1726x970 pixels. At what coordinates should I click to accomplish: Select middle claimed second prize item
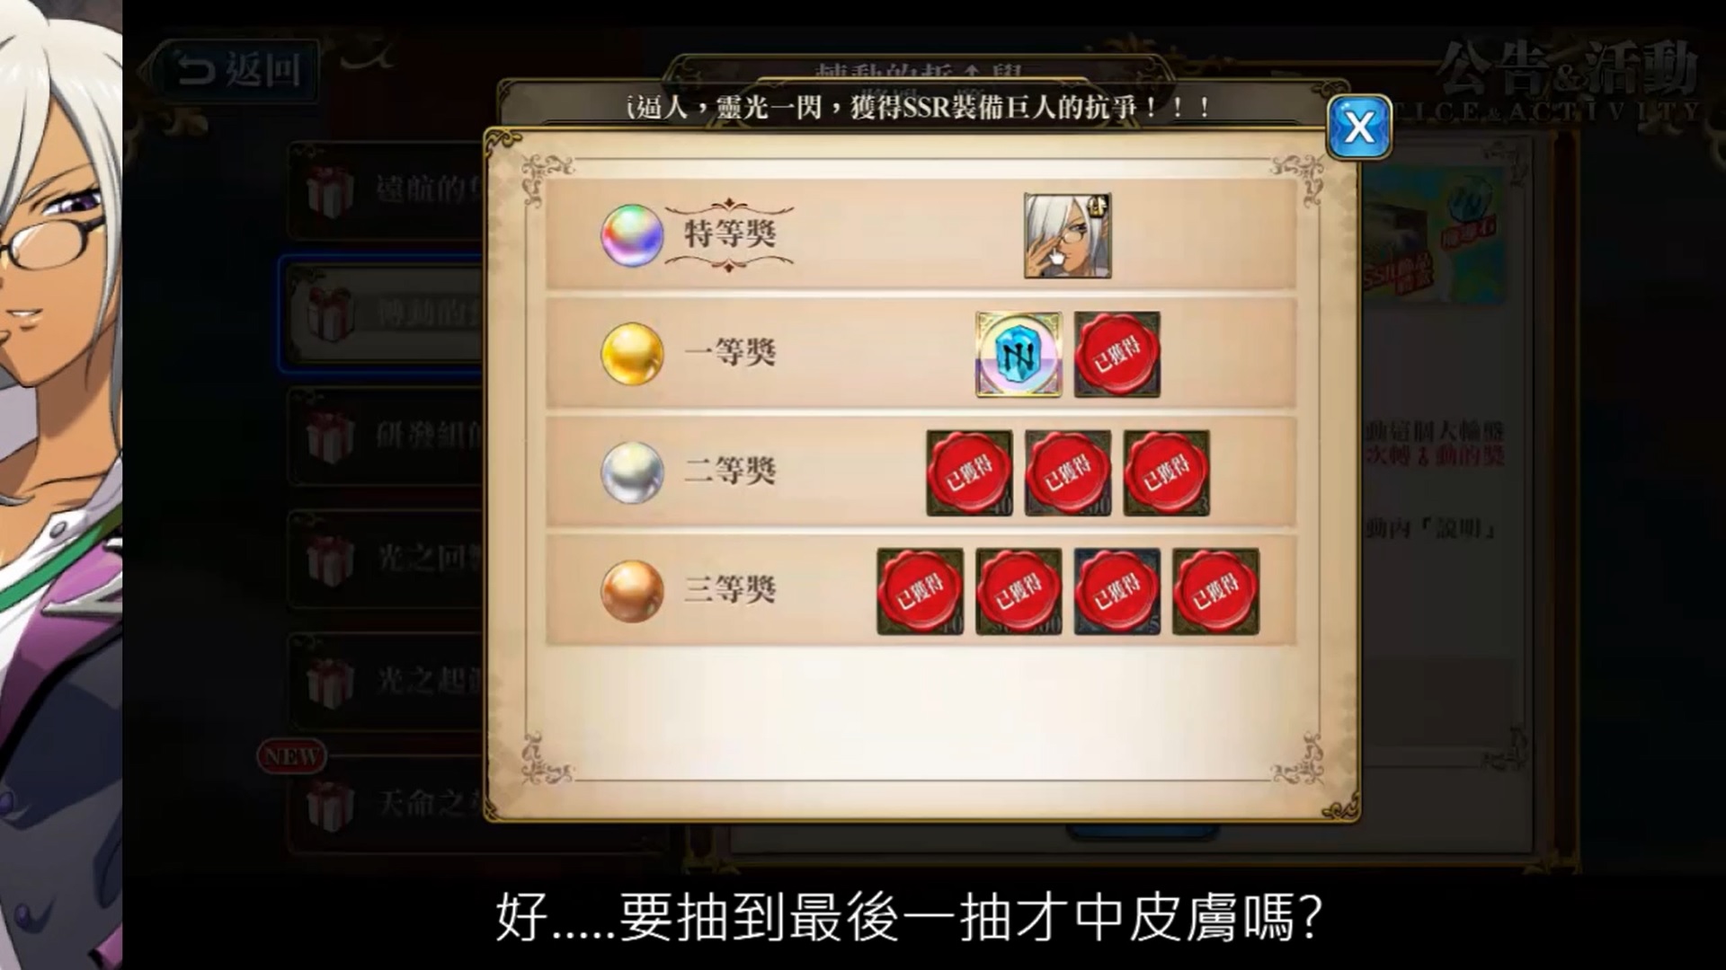1068,473
